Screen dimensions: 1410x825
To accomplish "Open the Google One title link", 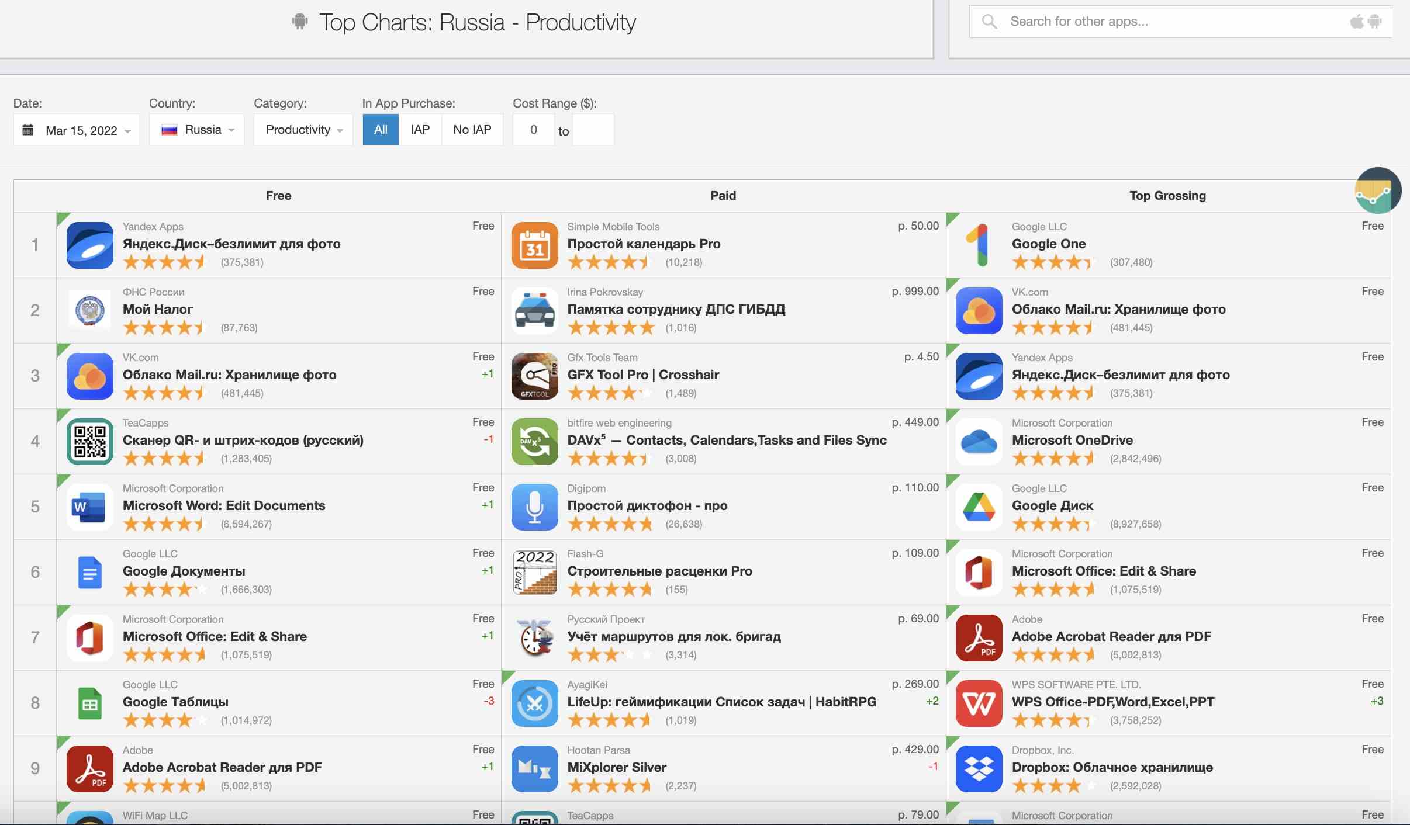I will click(1049, 244).
